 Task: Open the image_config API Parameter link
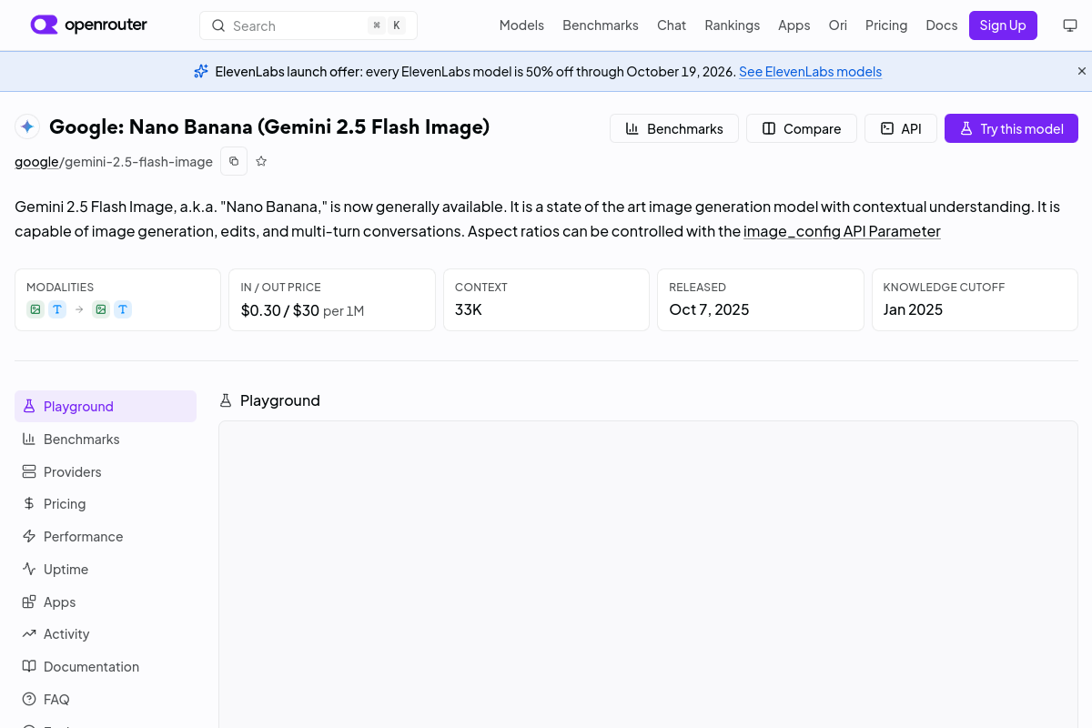[x=842, y=231]
